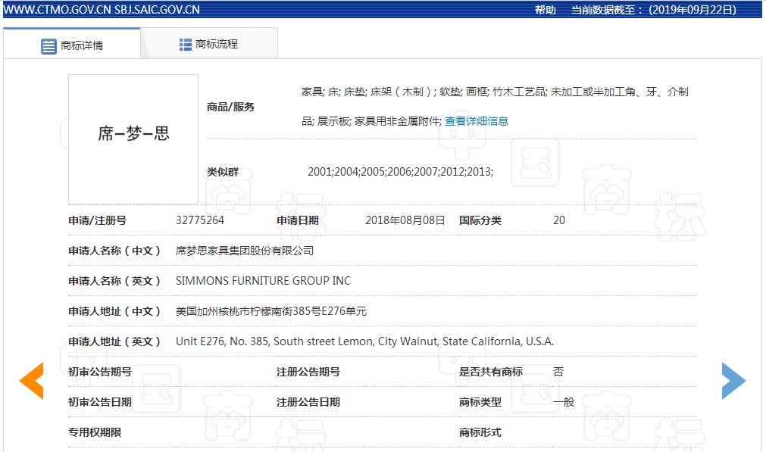Click the data cutoff date 2019年09月22日
This screenshot has width=766, height=452.
(693, 10)
